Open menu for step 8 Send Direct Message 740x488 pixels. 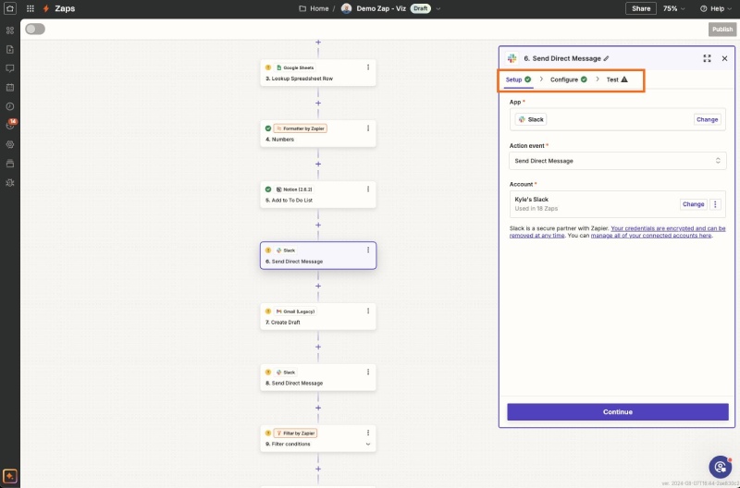(x=368, y=372)
